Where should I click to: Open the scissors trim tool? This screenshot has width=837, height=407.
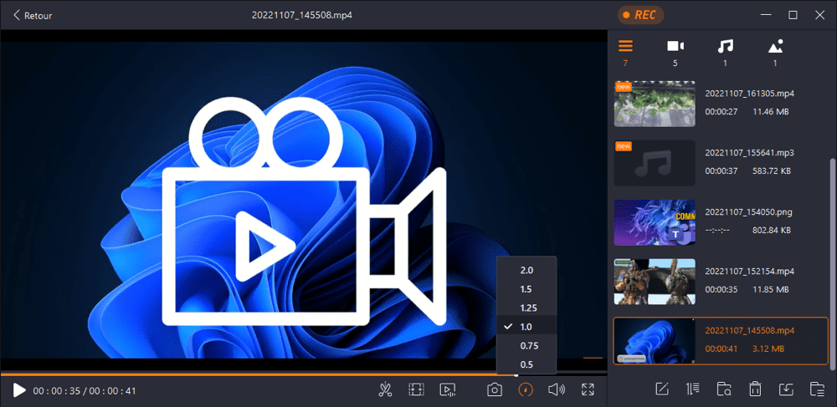[385, 390]
